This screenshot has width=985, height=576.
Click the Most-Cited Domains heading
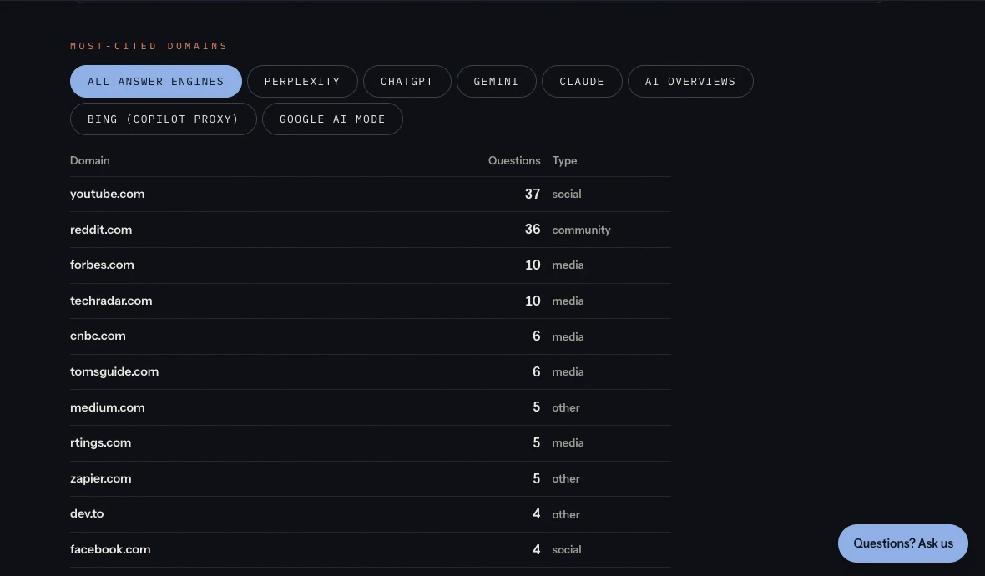point(149,46)
